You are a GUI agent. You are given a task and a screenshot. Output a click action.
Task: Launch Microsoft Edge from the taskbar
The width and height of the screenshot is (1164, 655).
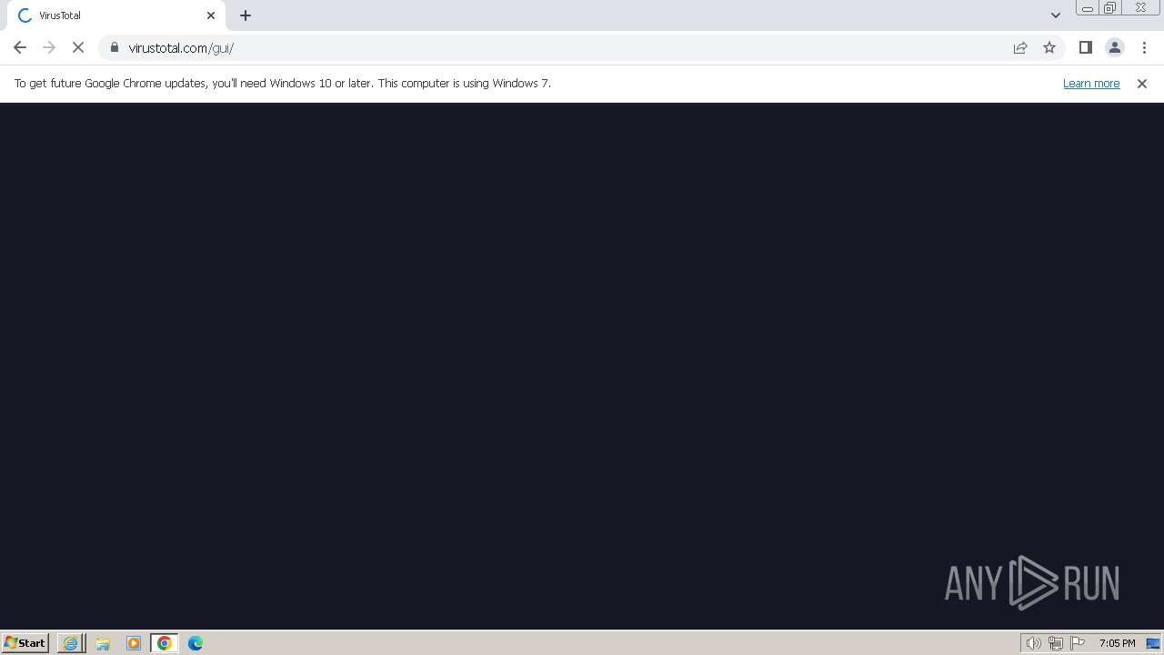(196, 643)
